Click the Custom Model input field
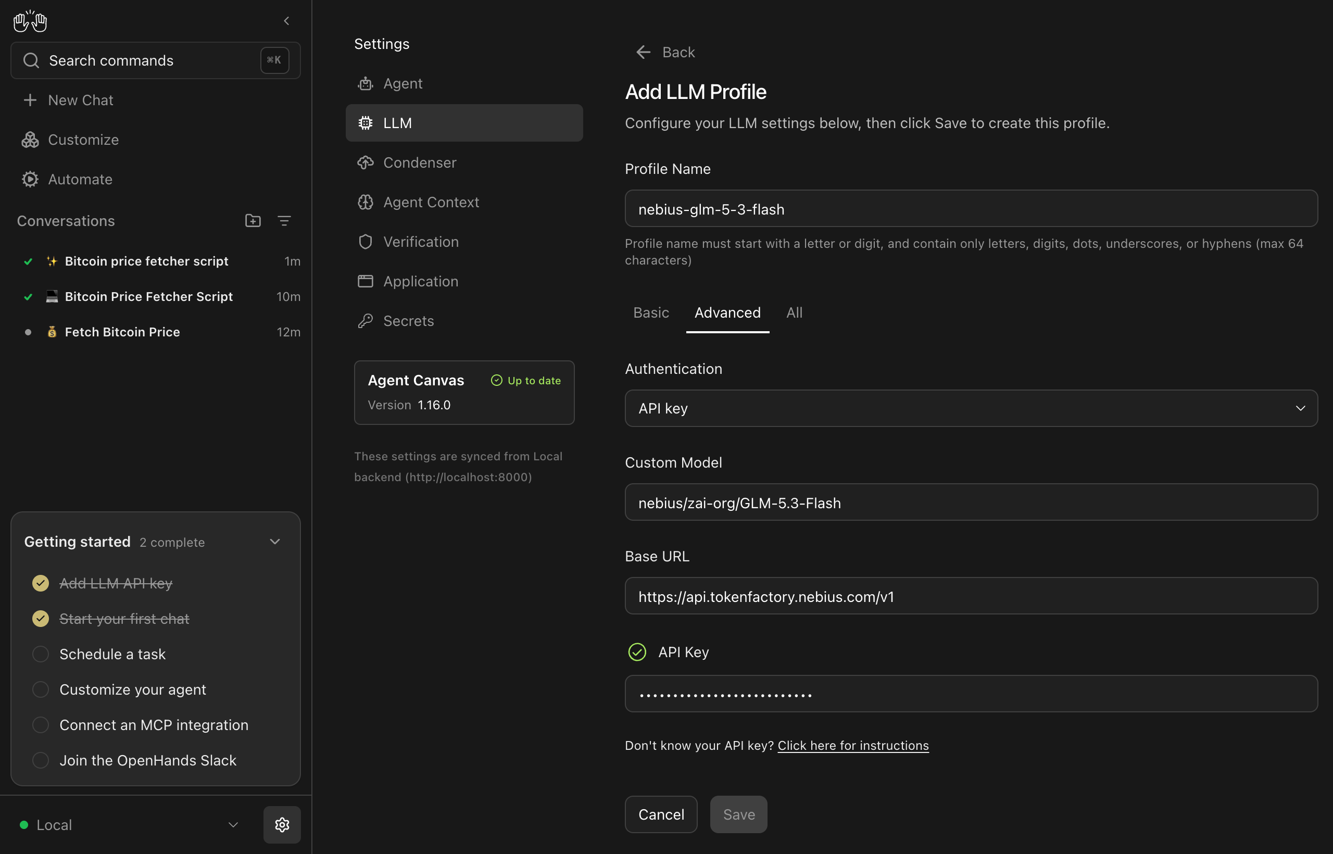 [x=971, y=502]
